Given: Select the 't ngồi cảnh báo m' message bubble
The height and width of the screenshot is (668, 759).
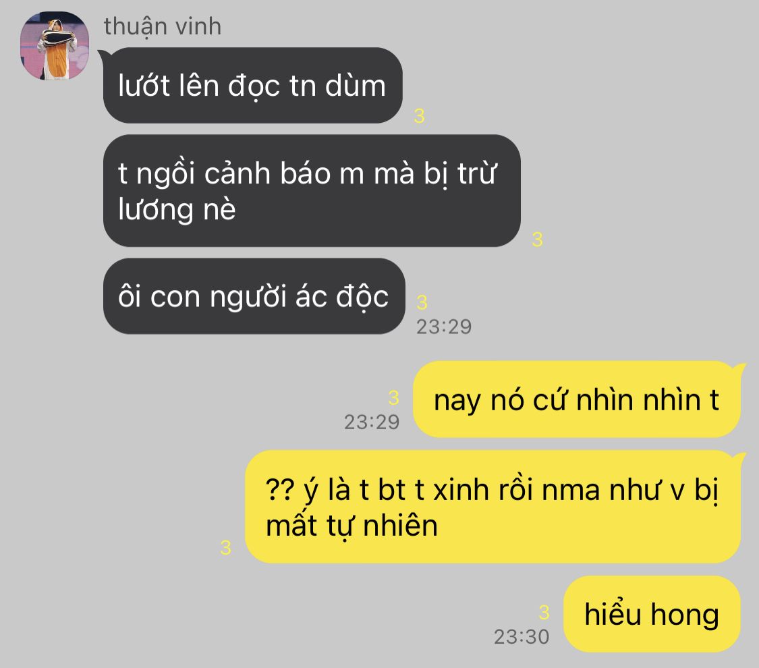Looking at the screenshot, I should [x=312, y=191].
